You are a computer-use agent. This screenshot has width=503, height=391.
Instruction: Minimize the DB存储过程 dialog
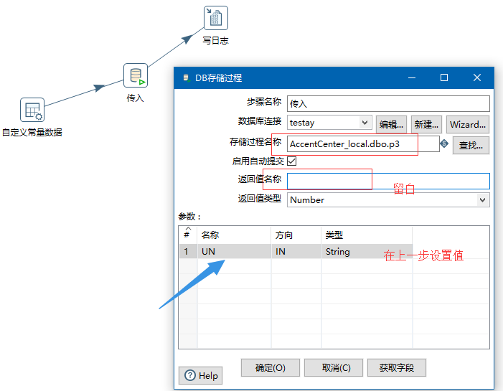click(412, 77)
